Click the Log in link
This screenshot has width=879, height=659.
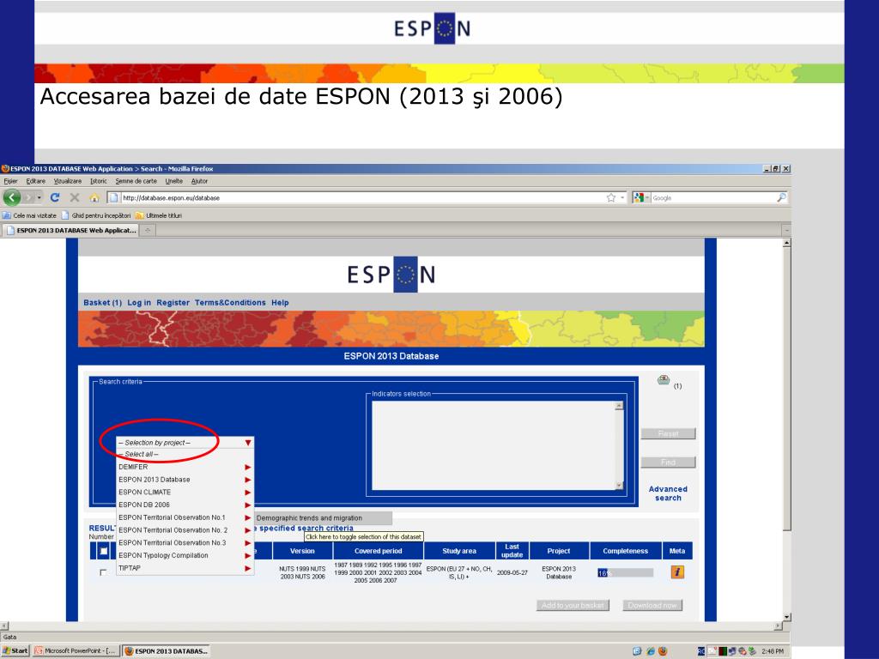[x=139, y=303]
